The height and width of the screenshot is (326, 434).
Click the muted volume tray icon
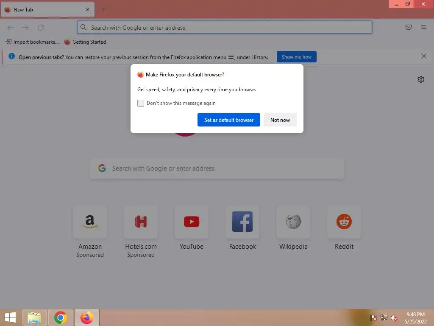click(x=394, y=318)
